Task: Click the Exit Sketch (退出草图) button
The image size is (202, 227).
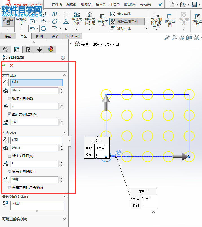Action: coord(8,21)
